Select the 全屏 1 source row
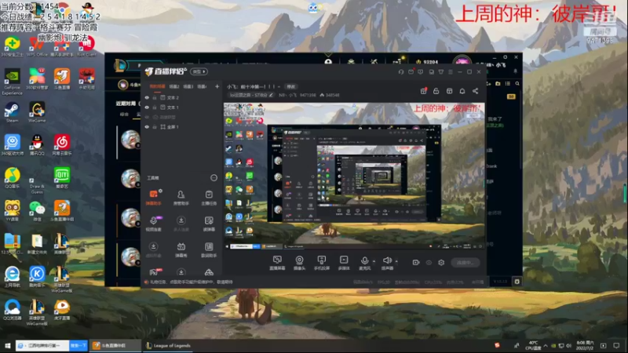Screen dimensions: 628x353 182,127
